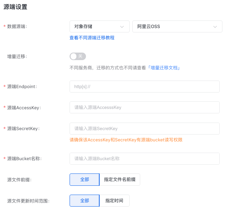Image resolution: width=234 pixels, height=210 pixels.
Task: Click the 增量迁移 field label
Action: pyautogui.click(x=17, y=56)
